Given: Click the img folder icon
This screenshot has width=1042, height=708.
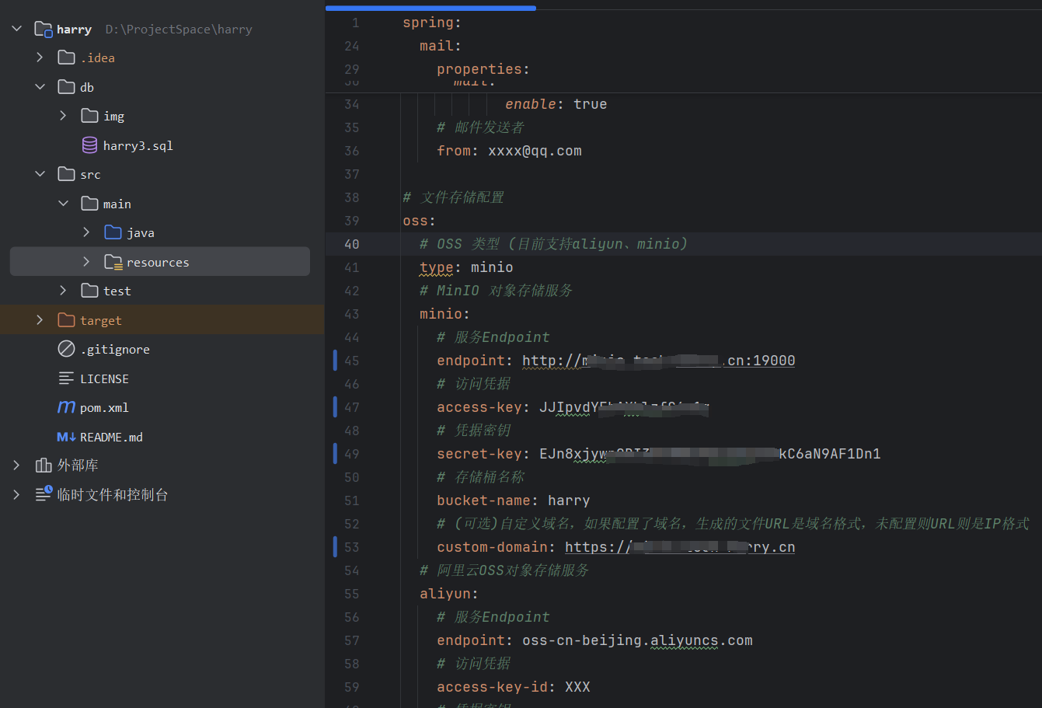Looking at the screenshot, I should [x=90, y=116].
